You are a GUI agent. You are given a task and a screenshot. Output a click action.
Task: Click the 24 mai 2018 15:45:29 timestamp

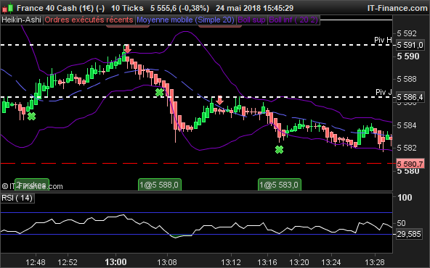point(254,8)
